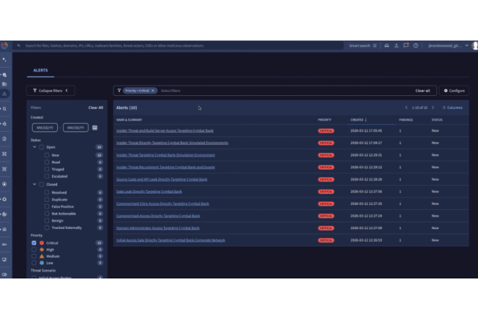The height and width of the screenshot is (319, 478).
Task: Open the notifications icon in top bar
Action: coord(407,45)
